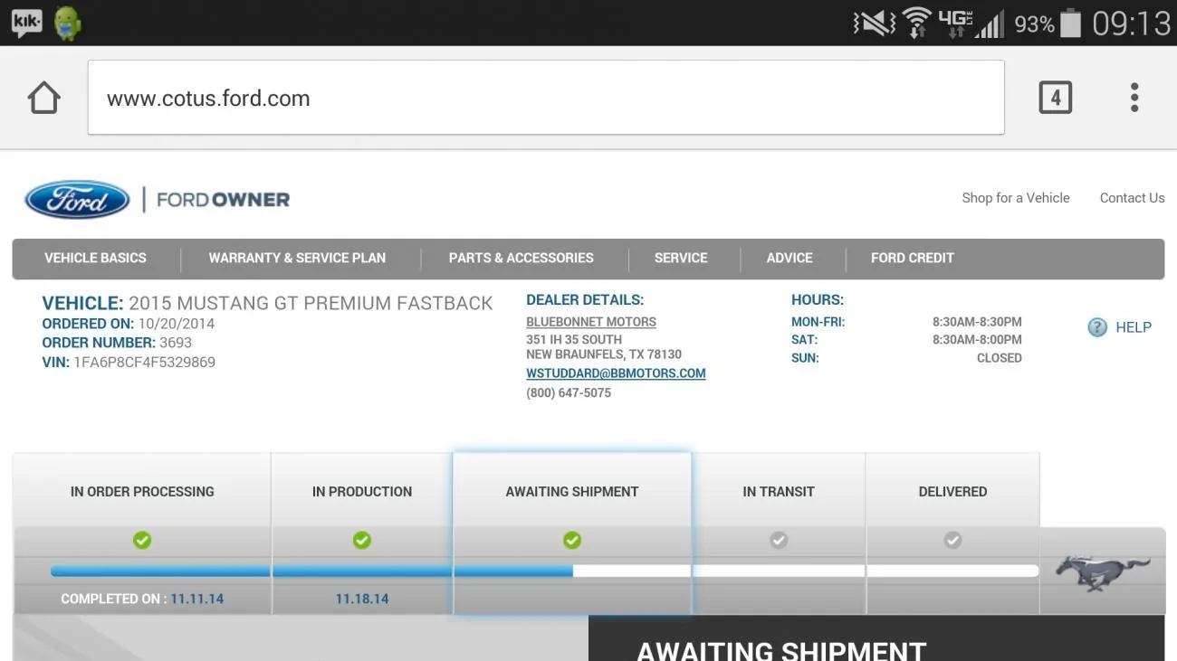Open the Parts & Accessories menu
Screen dimensions: 1177x661
[x=522, y=258]
